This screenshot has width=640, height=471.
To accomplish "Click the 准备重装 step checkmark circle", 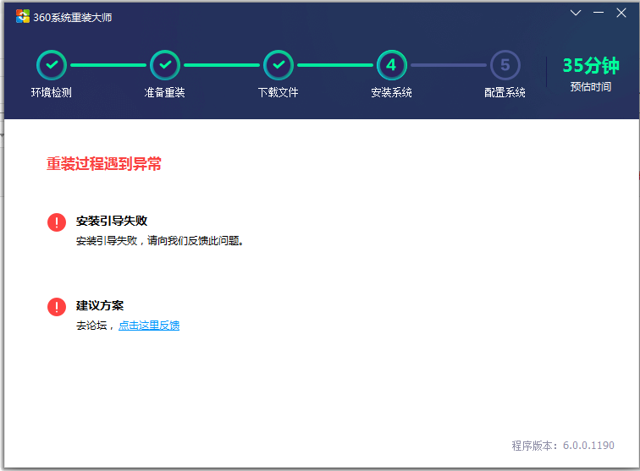I will (165, 65).
